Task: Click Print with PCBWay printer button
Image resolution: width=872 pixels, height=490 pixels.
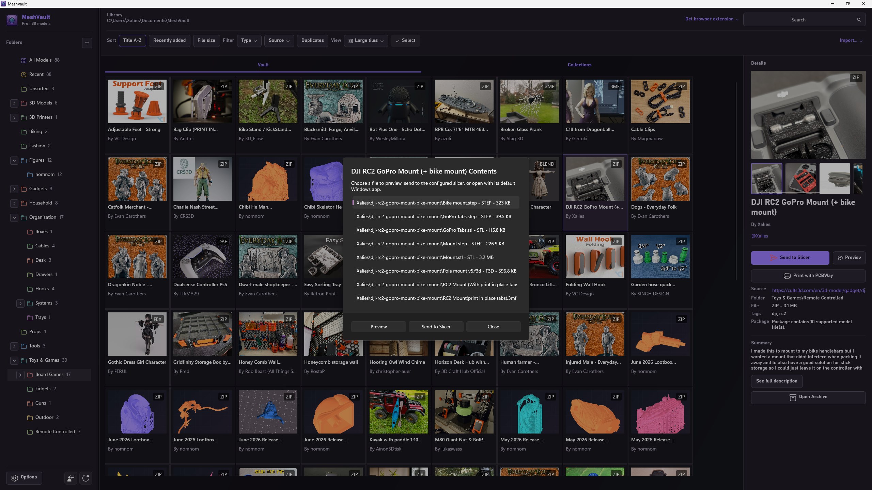Action: tap(808, 276)
